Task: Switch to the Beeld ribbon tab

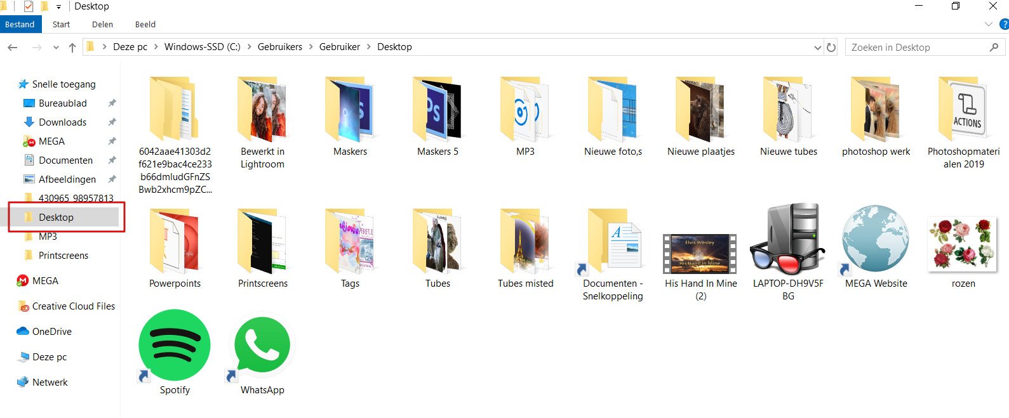Action: point(145,24)
